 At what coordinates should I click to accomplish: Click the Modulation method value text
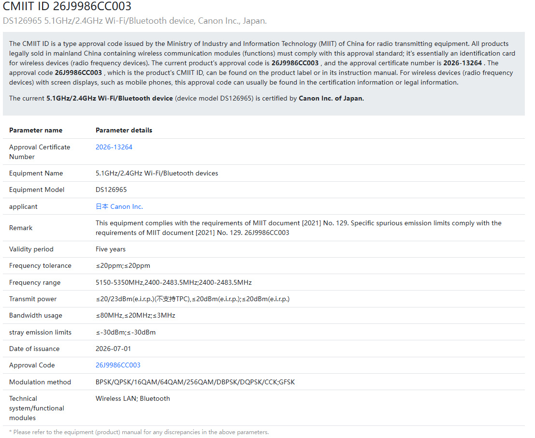point(195,382)
